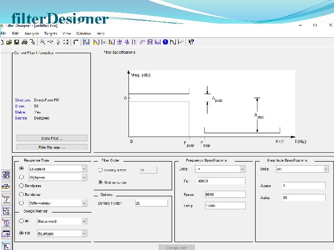
Task: Open the View menu
Action: point(67,33)
